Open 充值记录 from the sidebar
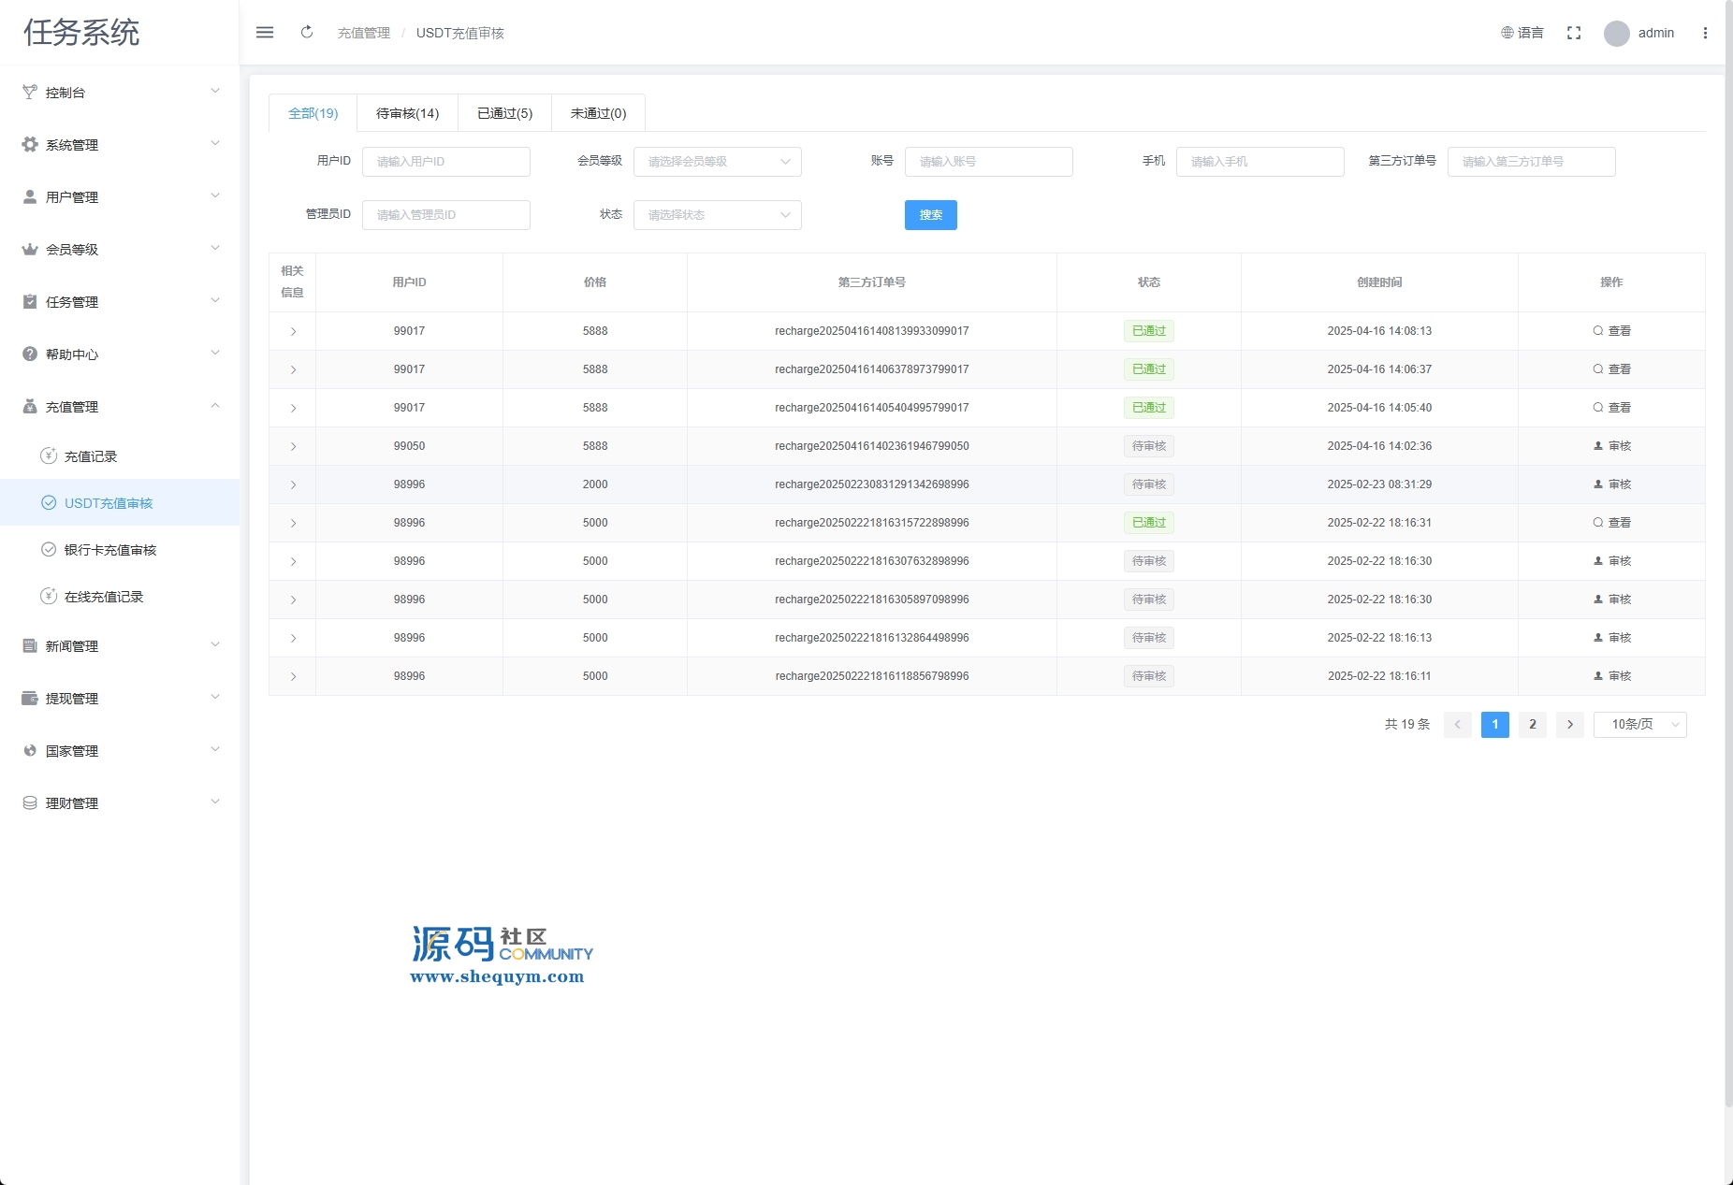This screenshot has height=1185, width=1733. 91,456
